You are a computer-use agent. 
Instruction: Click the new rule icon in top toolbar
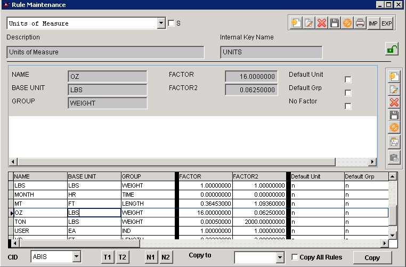point(296,23)
